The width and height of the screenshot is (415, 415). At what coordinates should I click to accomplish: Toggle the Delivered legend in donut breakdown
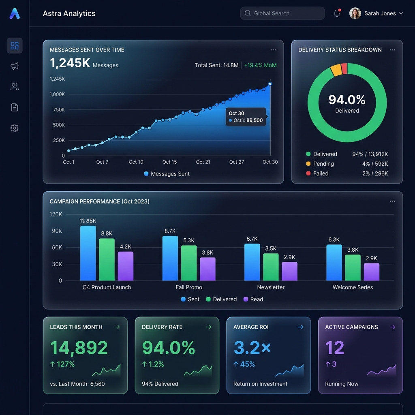tap(321, 154)
